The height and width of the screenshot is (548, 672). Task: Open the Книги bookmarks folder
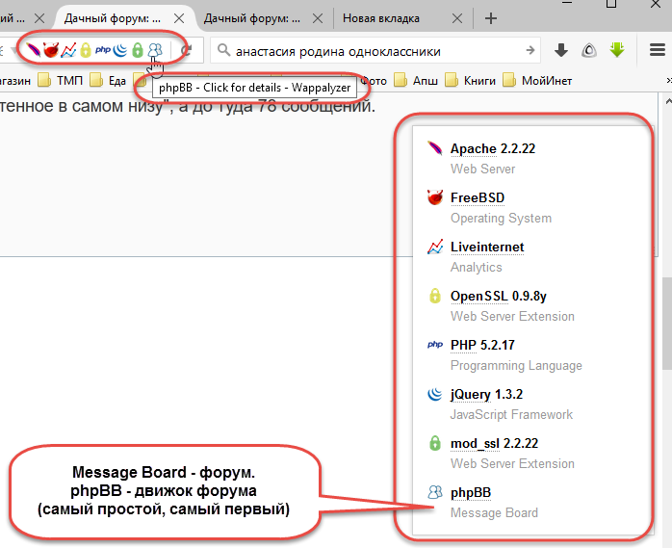470,81
